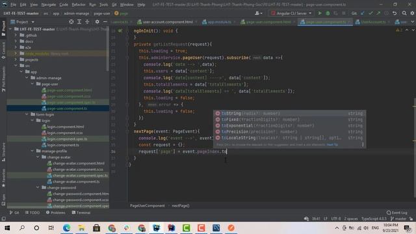Start debugging with the green bug icon

click(x=328, y=13)
